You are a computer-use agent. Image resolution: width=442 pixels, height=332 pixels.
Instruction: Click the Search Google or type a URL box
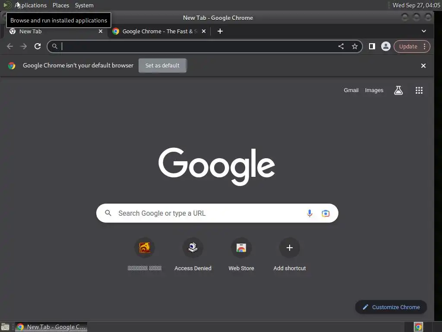[x=217, y=213]
